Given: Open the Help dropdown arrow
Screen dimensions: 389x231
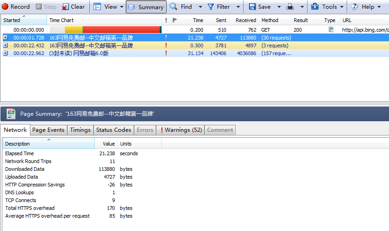Looking at the screenshot, I should click(379, 7).
